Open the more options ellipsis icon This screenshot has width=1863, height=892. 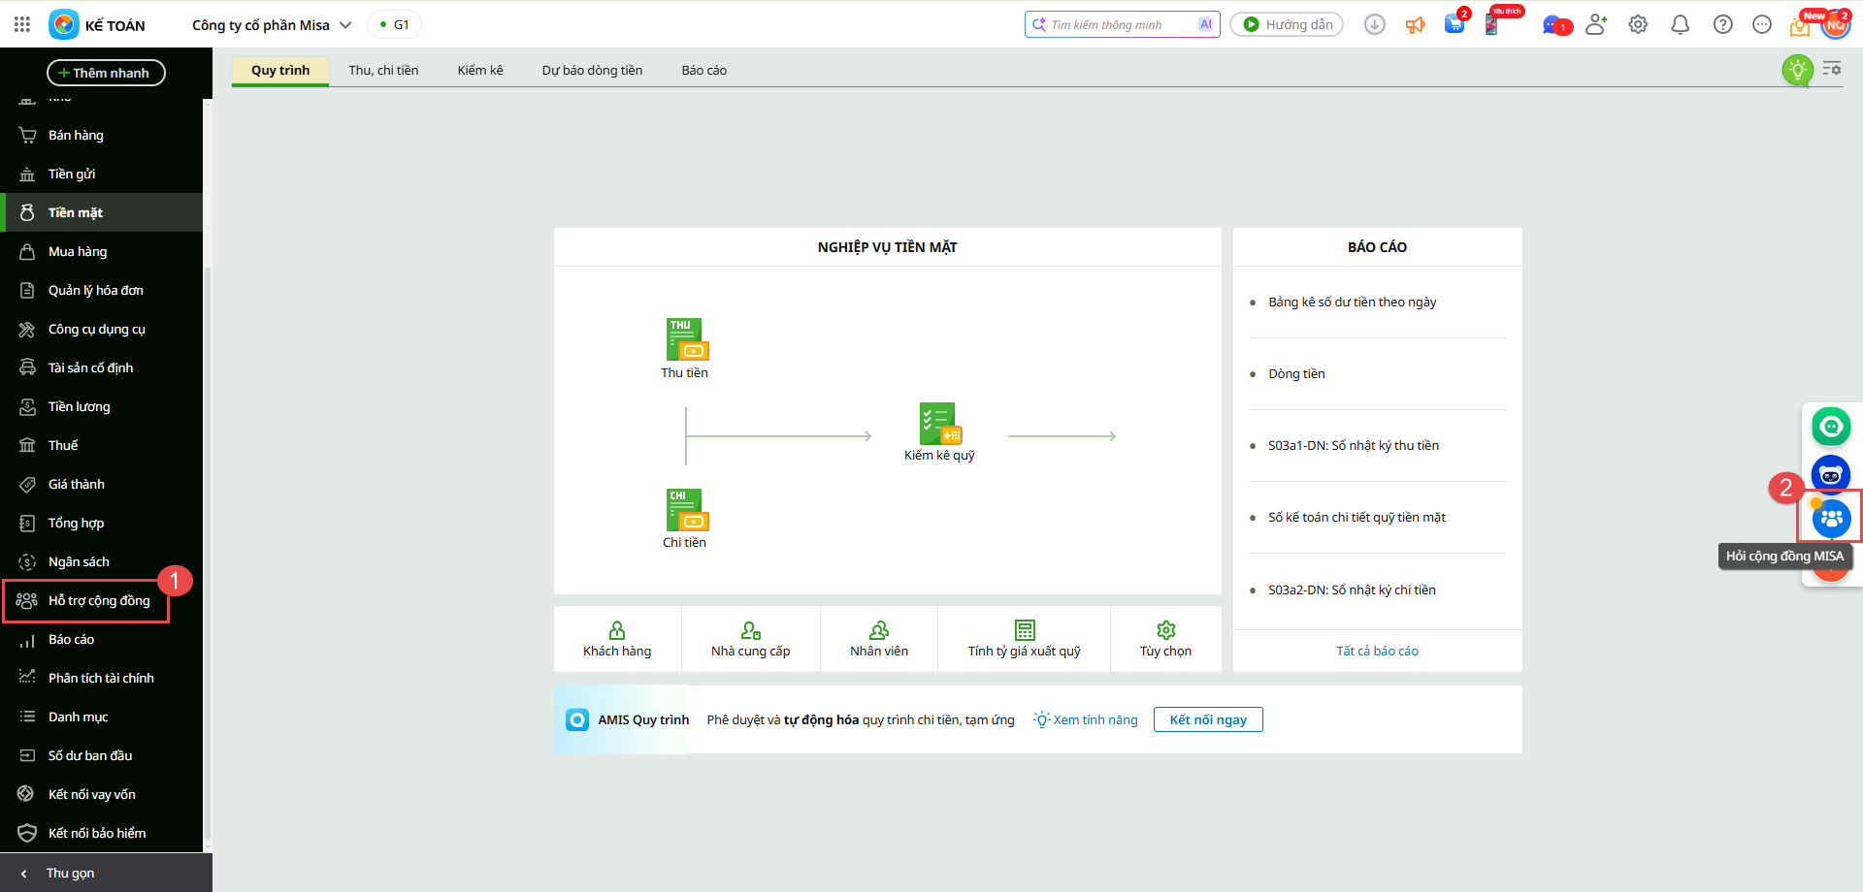1762,24
